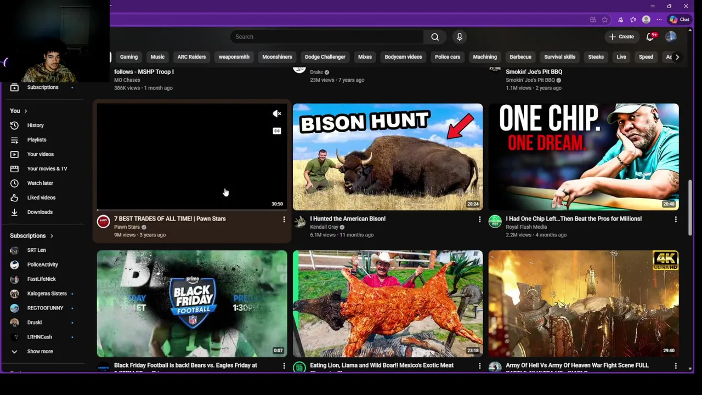Open browser settings and more menu

pyautogui.click(x=659, y=20)
